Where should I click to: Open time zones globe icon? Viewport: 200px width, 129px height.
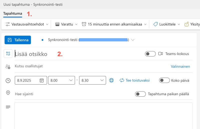tap(111, 80)
